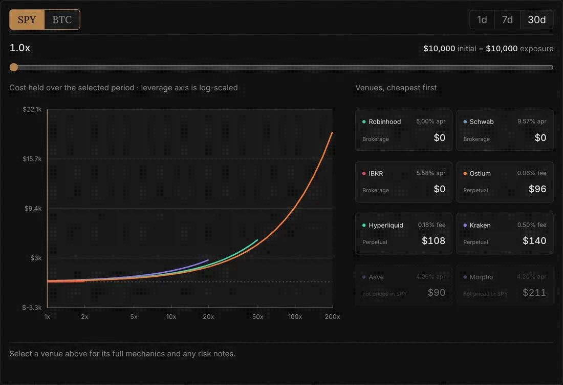Click the select a venue hint text
Screen dimensions: 563x385
(x=122, y=354)
